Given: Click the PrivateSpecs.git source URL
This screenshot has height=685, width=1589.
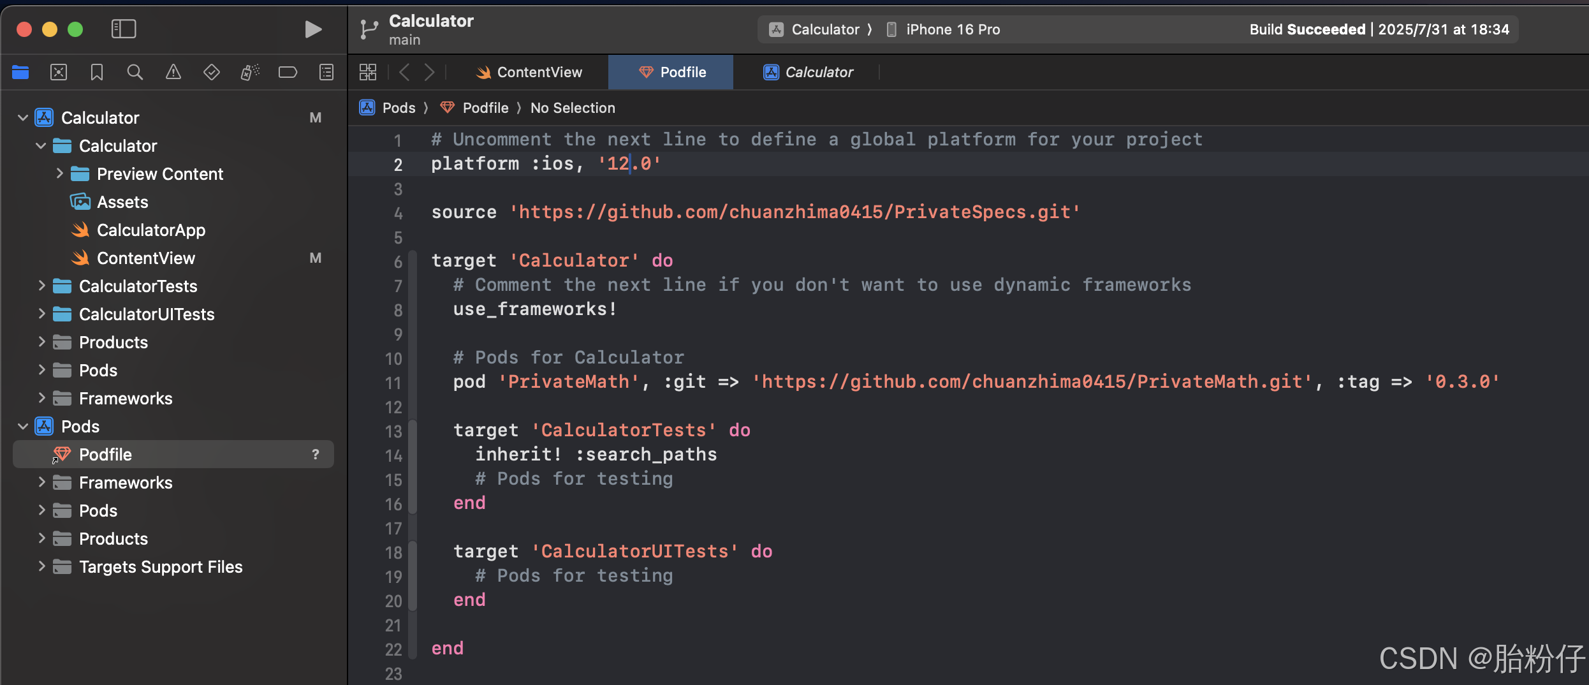Looking at the screenshot, I should (x=794, y=212).
